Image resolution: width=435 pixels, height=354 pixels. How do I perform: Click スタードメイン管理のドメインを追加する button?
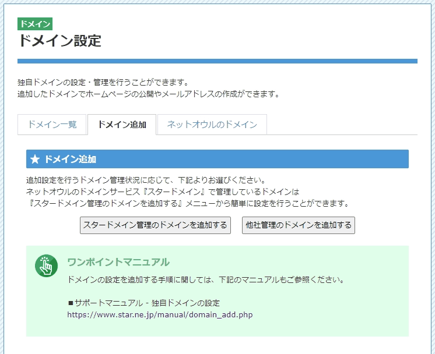click(155, 225)
